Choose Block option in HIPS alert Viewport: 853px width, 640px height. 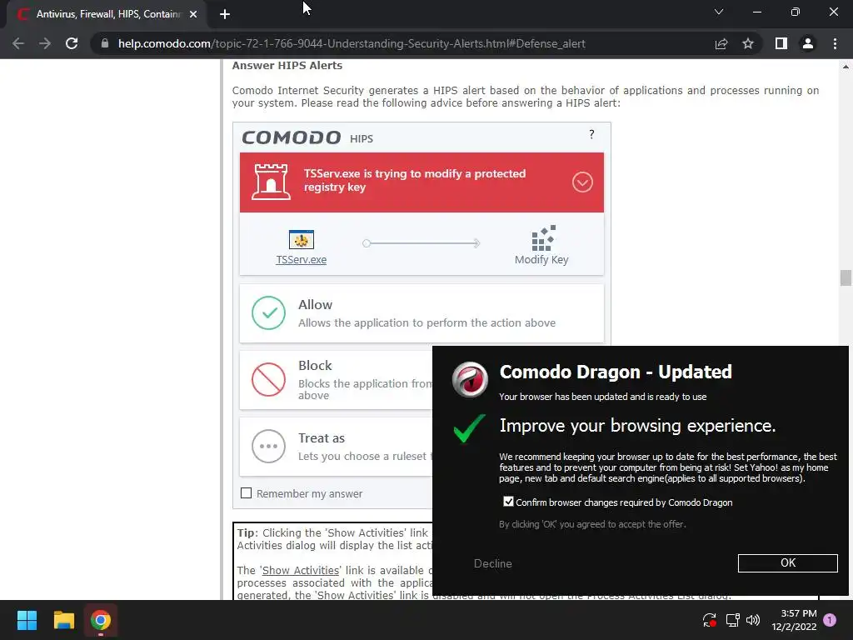pos(337,380)
